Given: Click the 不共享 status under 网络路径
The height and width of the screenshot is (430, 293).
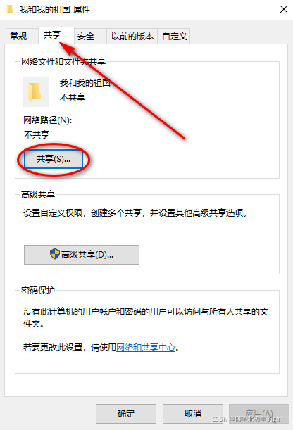Looking at the screenshot, I should [x=37, y=134].
